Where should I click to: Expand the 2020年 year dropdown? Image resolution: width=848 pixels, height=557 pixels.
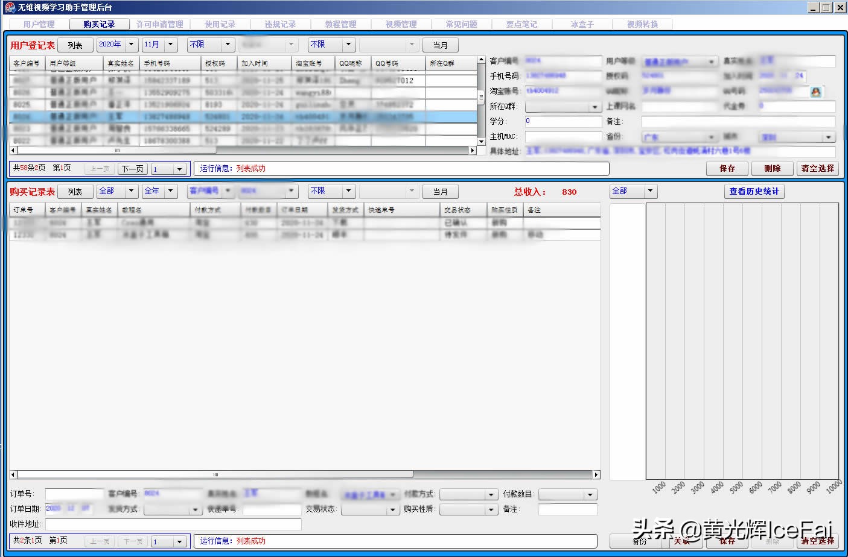(132, 45)
